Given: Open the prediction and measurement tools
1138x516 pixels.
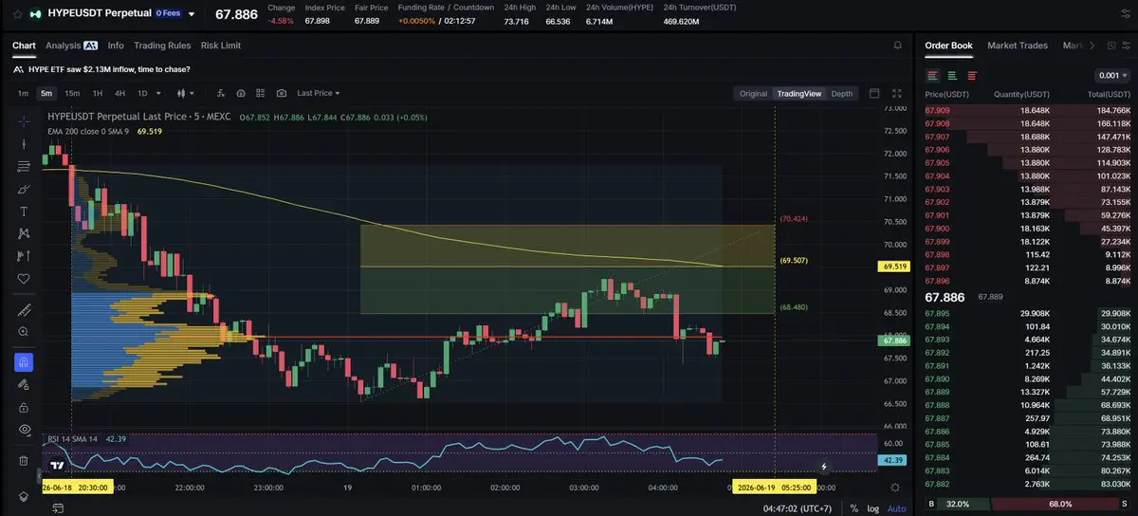Looking at the screenshot, I should [x=24, y=256].
